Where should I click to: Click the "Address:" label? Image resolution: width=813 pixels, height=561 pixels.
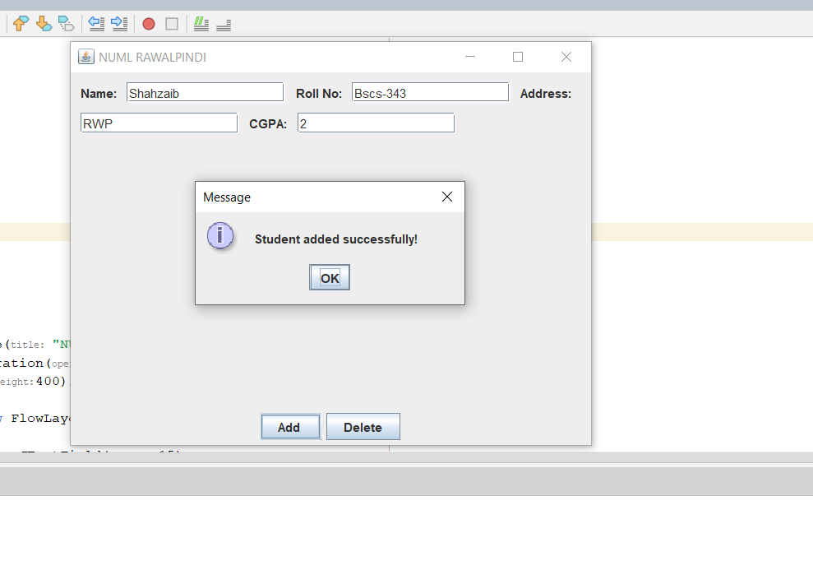coord(546,94)
